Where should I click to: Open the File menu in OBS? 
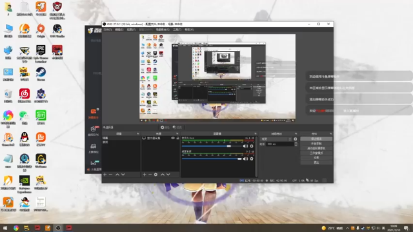click(x=108, y=30)
